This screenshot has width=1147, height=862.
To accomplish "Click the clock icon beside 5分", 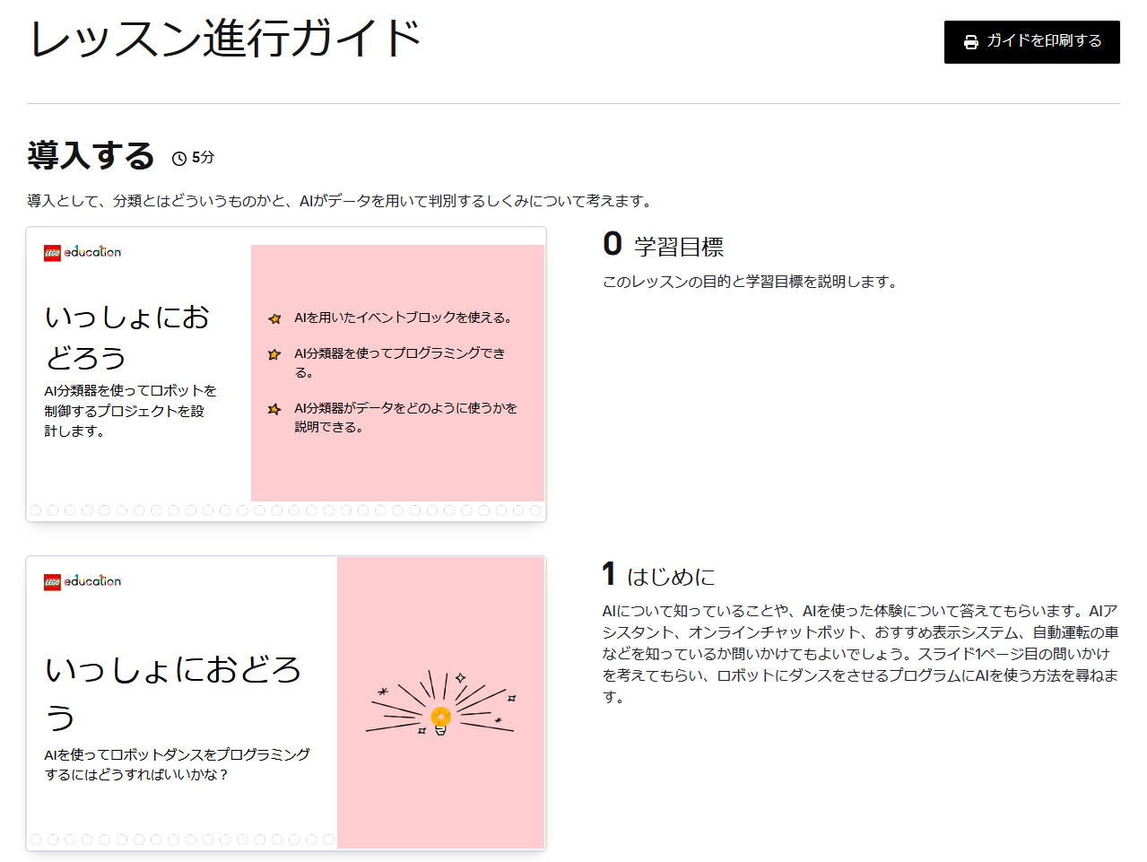I will pyautogui.click(x=179, y=159).
